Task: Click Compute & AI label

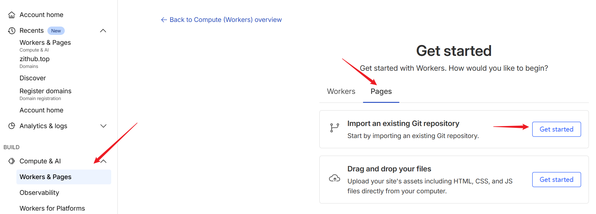Action: coord(40,161)
